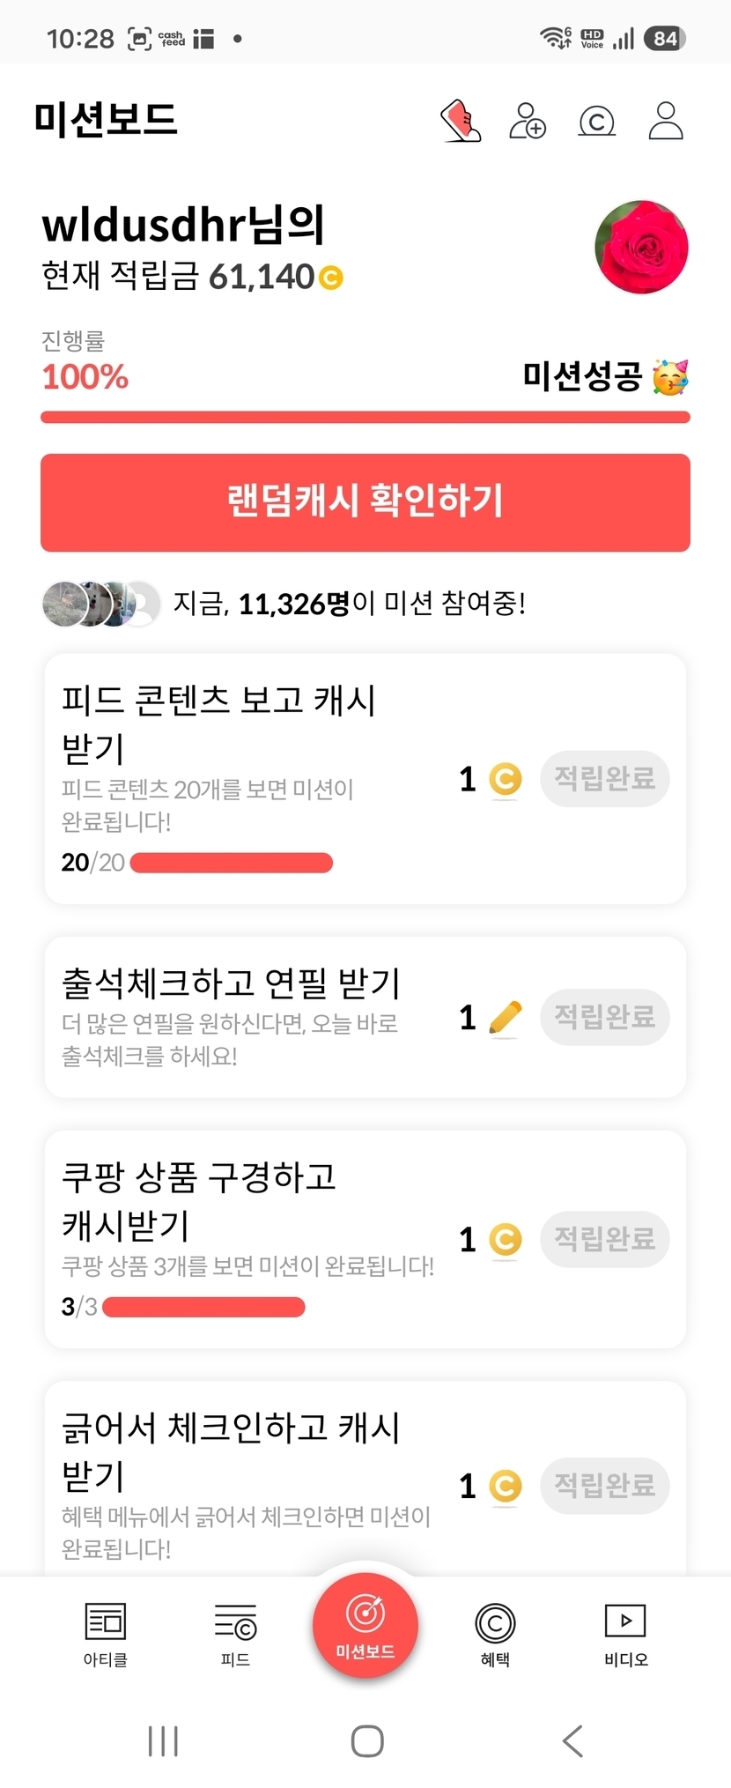Tap 적립완료 for 쿠팡 상품 mission
Screen dimensions: 731x1788
(604, 1239)
